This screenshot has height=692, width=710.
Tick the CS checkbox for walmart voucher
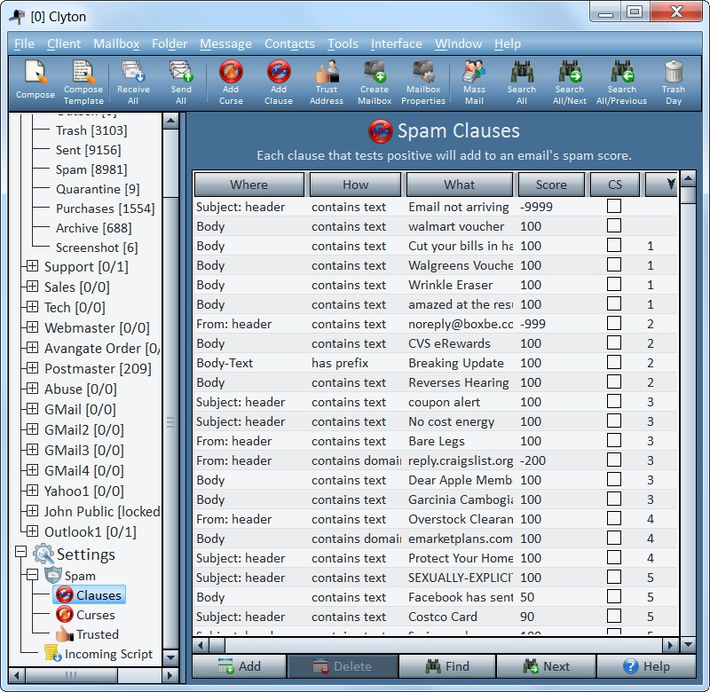tap(614, 225)
